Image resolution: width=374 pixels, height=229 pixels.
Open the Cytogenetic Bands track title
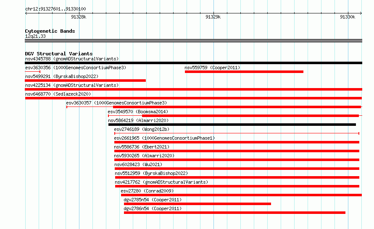point(50,31)
